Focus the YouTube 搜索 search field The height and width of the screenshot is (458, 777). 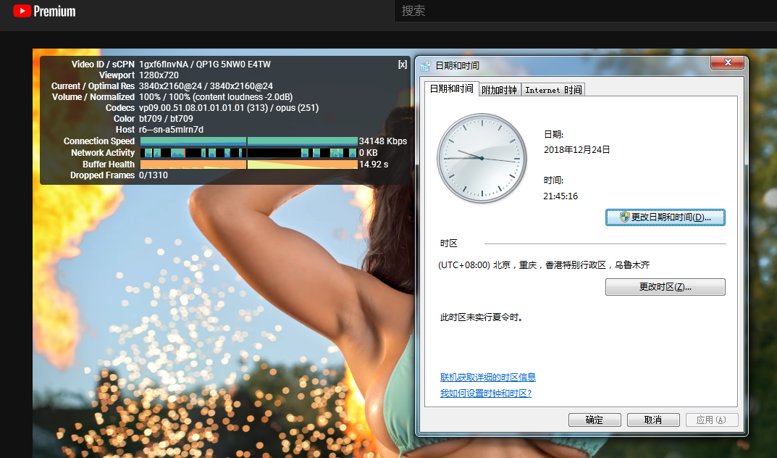(579, 11)
